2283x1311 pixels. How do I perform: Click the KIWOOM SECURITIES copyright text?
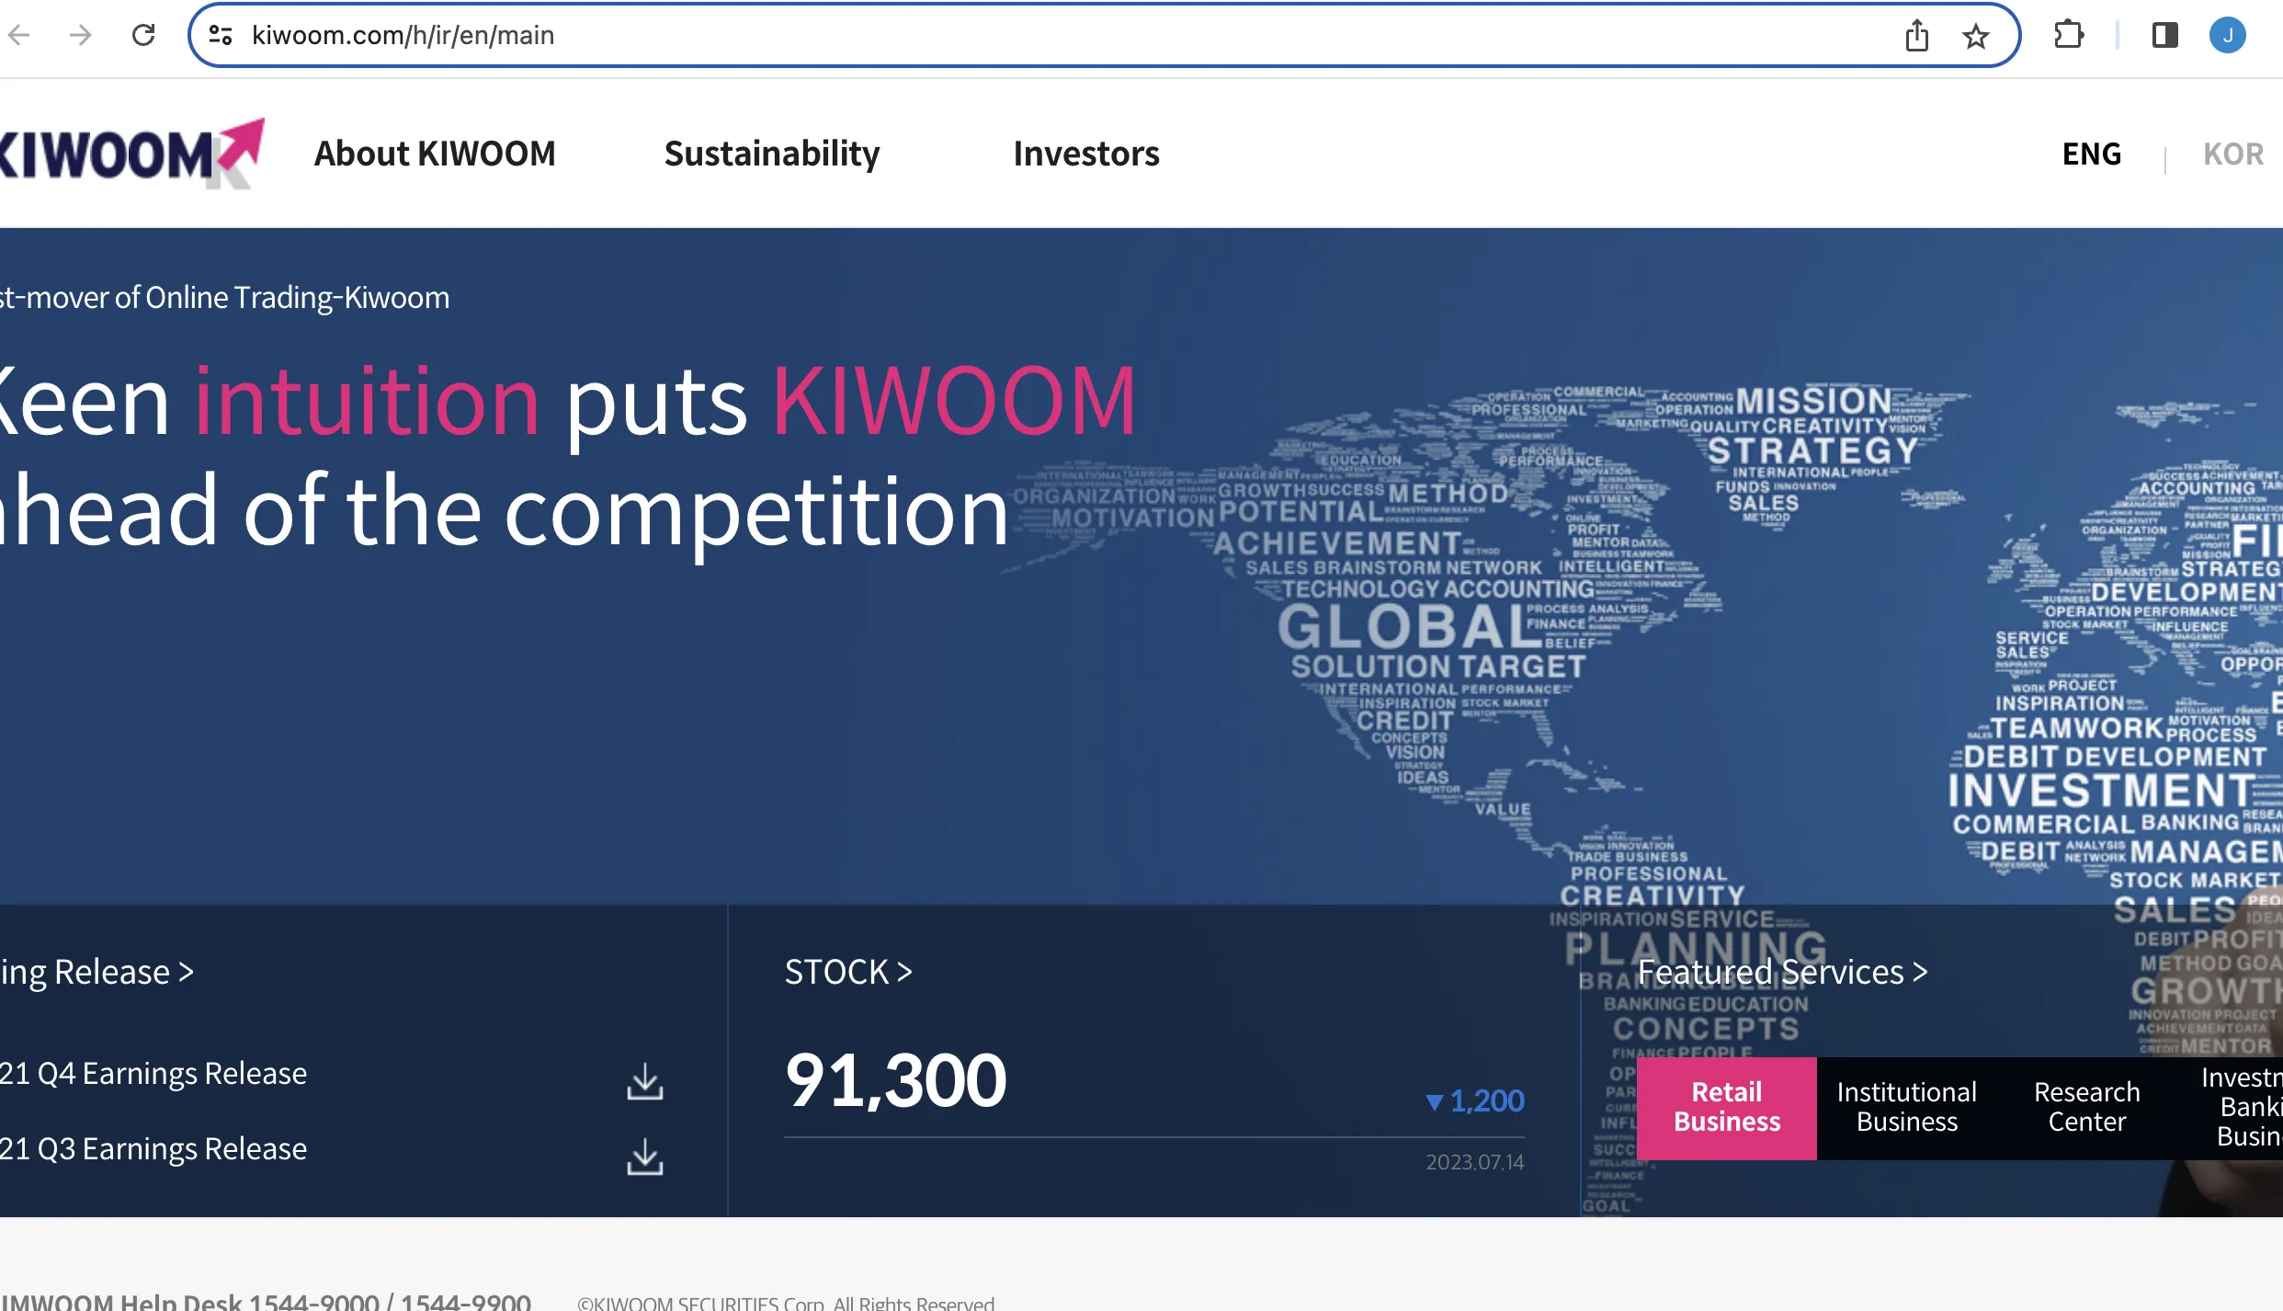(x=786, y=1303)
